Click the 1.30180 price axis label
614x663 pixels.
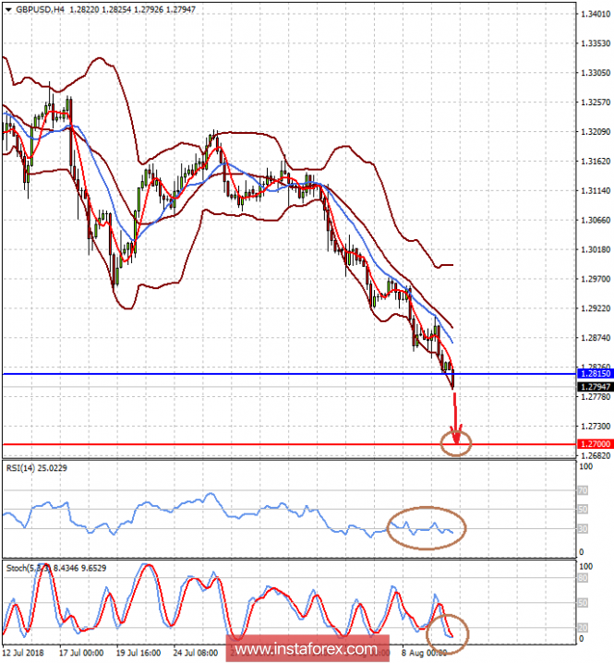point(595,249)
